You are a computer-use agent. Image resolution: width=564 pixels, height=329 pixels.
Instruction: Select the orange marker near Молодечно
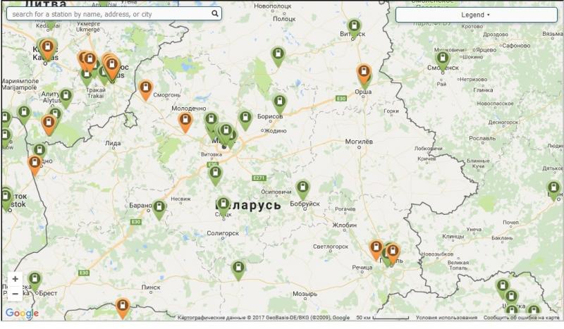[x=185, y=121]
